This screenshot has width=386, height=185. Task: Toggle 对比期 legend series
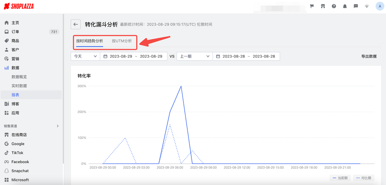(364, 178)
